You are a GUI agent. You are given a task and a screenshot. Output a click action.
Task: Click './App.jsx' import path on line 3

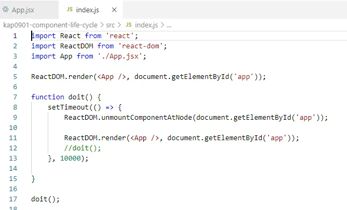[x=120, y=56]
